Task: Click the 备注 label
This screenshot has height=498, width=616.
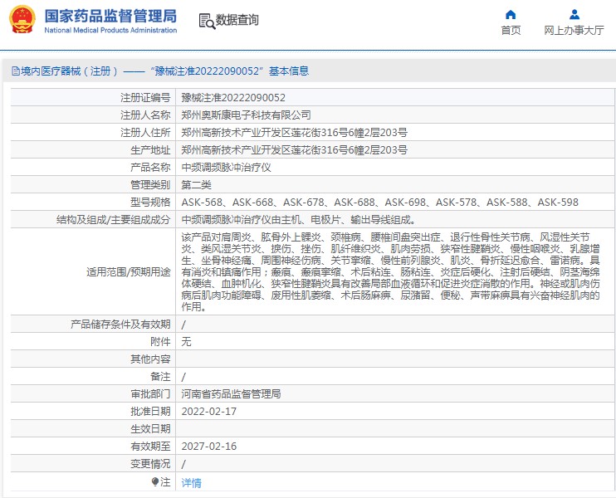Action: 160,377
